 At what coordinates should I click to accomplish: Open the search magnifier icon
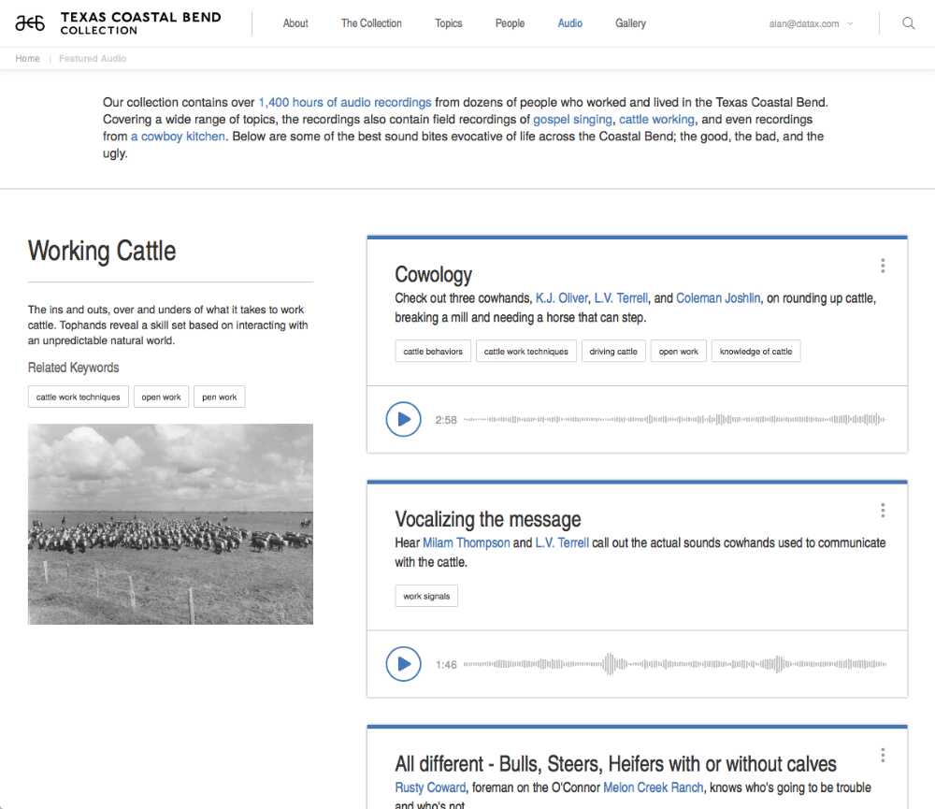(908, 23)
